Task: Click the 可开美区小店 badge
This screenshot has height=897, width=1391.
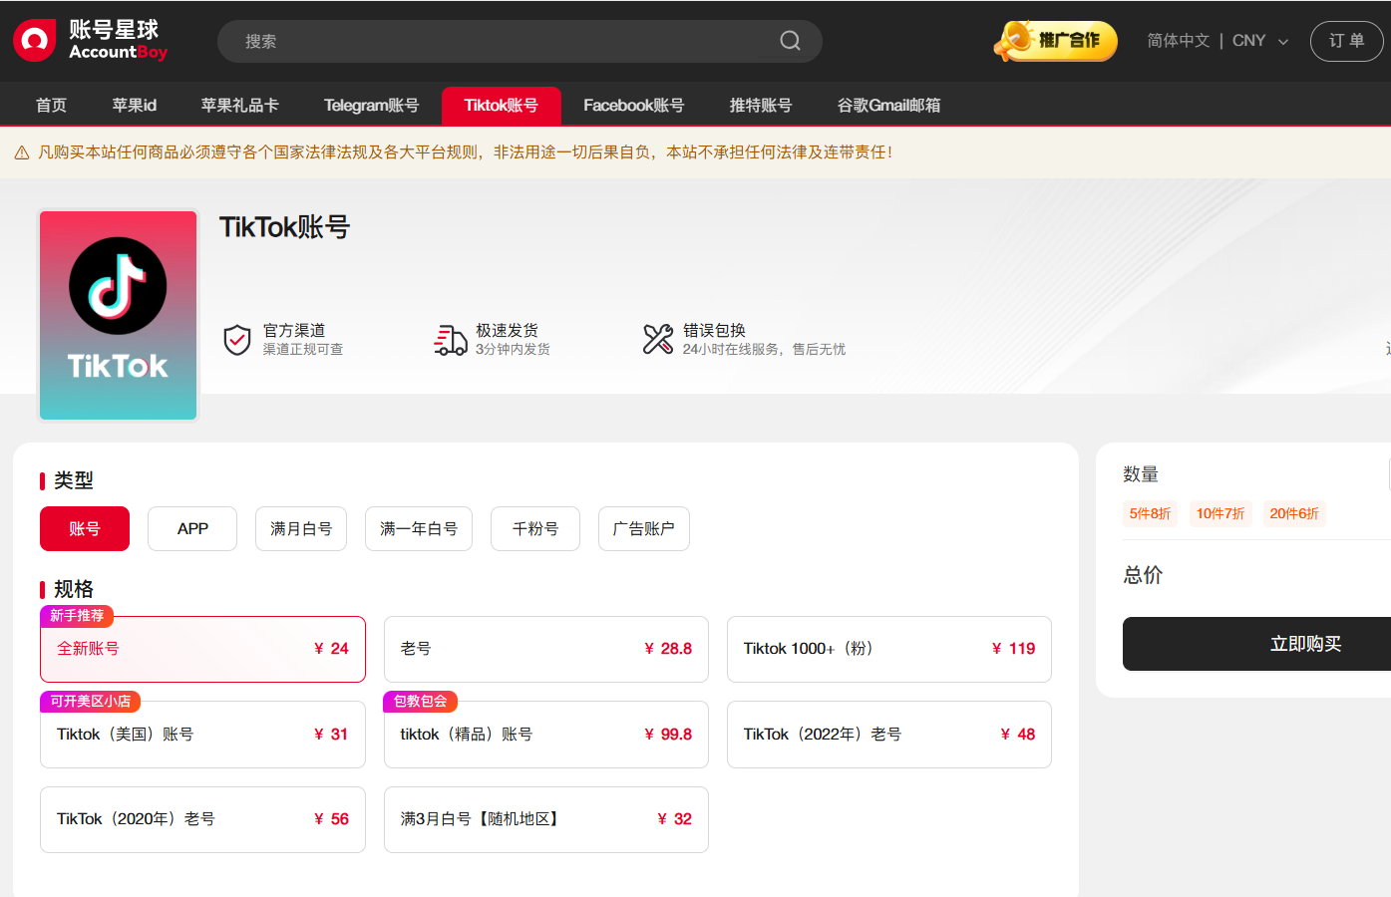Action: (91, 702)
